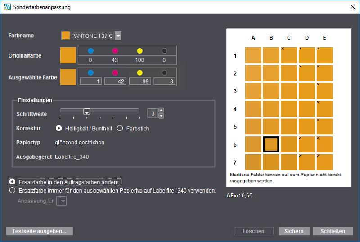The image size is (360, 242).
Task: Increase Schrittweite with the up arrow
Action: pos(161,111)
